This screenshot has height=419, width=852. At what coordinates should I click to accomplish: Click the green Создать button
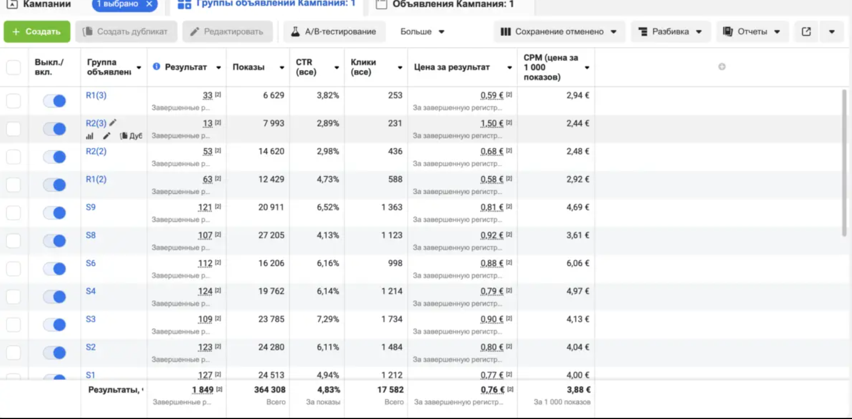coord(37,32)
